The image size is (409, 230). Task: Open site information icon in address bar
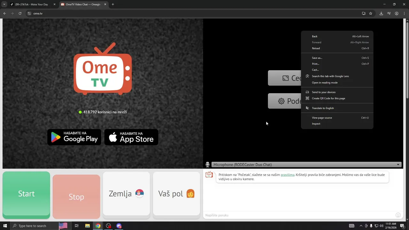29,13
